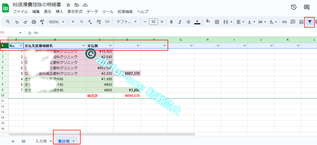
Task: Decrease font size with minus button
Action: coord(145,22)
